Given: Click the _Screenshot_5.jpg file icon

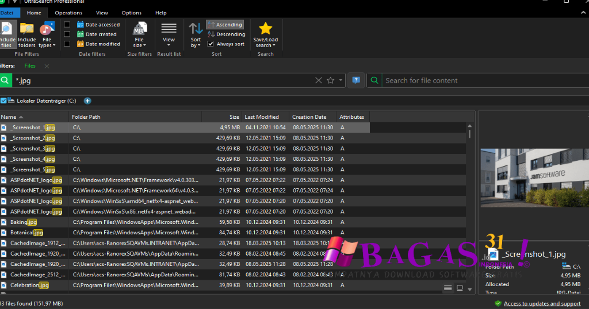Looking at the screenshot, I should [x=4, y=169].
